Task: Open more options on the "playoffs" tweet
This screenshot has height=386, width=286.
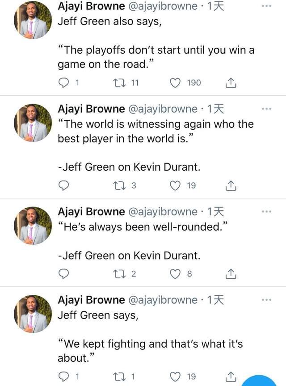Action: pyautogui.click(x=266, y=6)
